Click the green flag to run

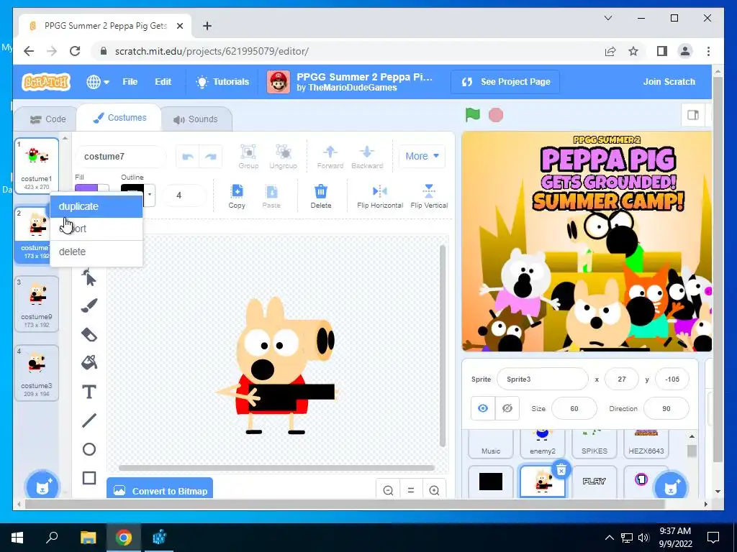pyautogui.click(x=472, y=114)
